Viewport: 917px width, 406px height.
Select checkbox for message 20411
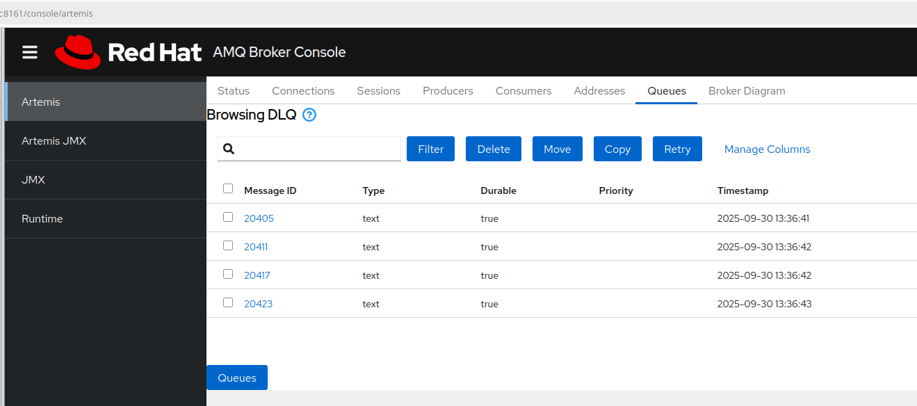click(228, 245)
